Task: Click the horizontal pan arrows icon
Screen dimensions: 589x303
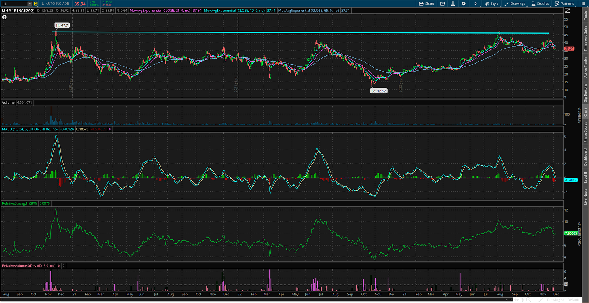Action: (516, 299)
